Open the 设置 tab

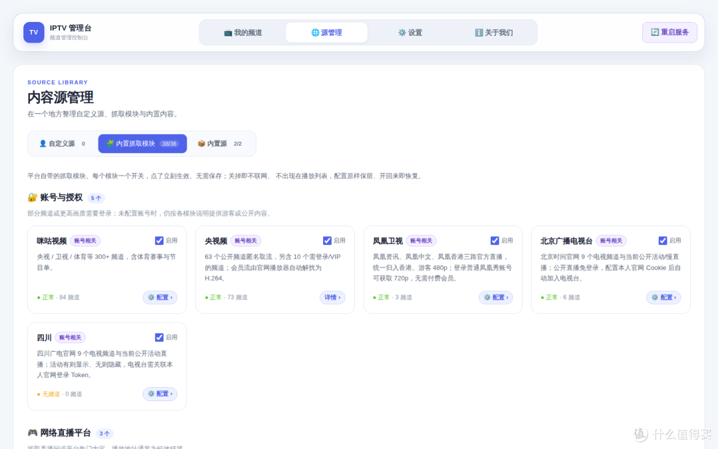pyautogui.click(x=410, y=33)
